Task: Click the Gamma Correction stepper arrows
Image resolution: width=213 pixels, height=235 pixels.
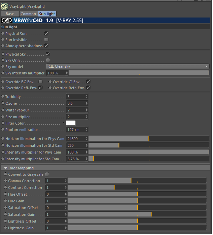Action: (x=66, y=181)
